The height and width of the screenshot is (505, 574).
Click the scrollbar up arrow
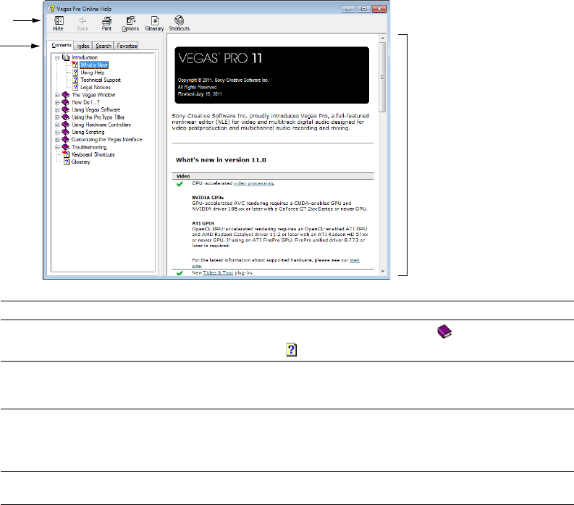(x=382, y=38)
